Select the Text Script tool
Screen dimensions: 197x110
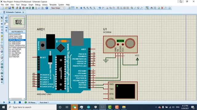[x=2, y=30]
